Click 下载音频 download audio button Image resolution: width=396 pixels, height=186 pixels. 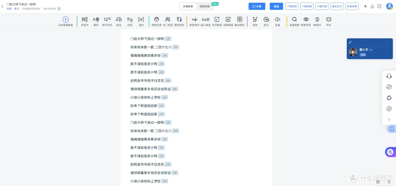pos(292,6)
